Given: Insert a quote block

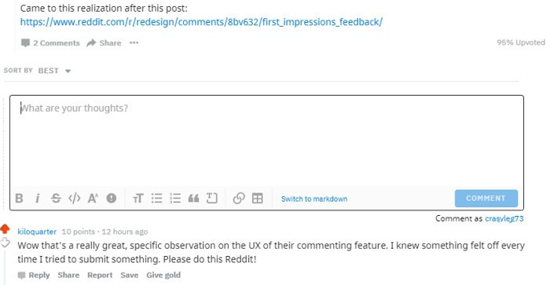Looking at the screenshot, I should 193,199.
